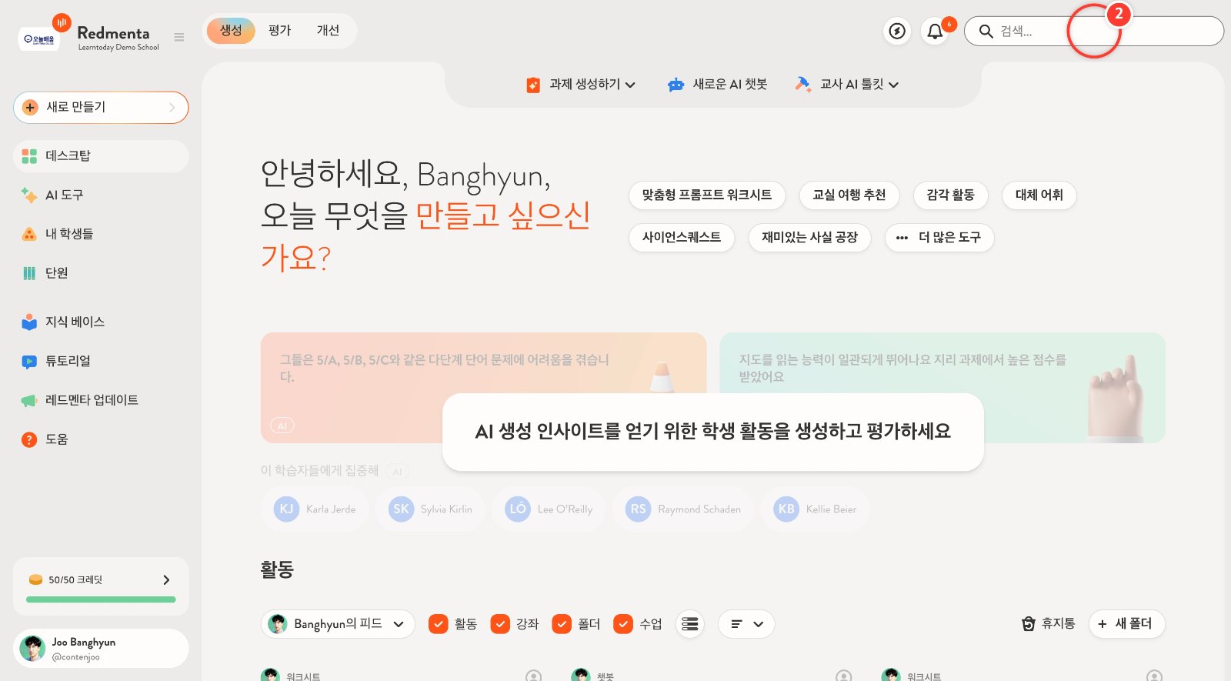Switch to the 개선 tab

click(x=328, y=31)
